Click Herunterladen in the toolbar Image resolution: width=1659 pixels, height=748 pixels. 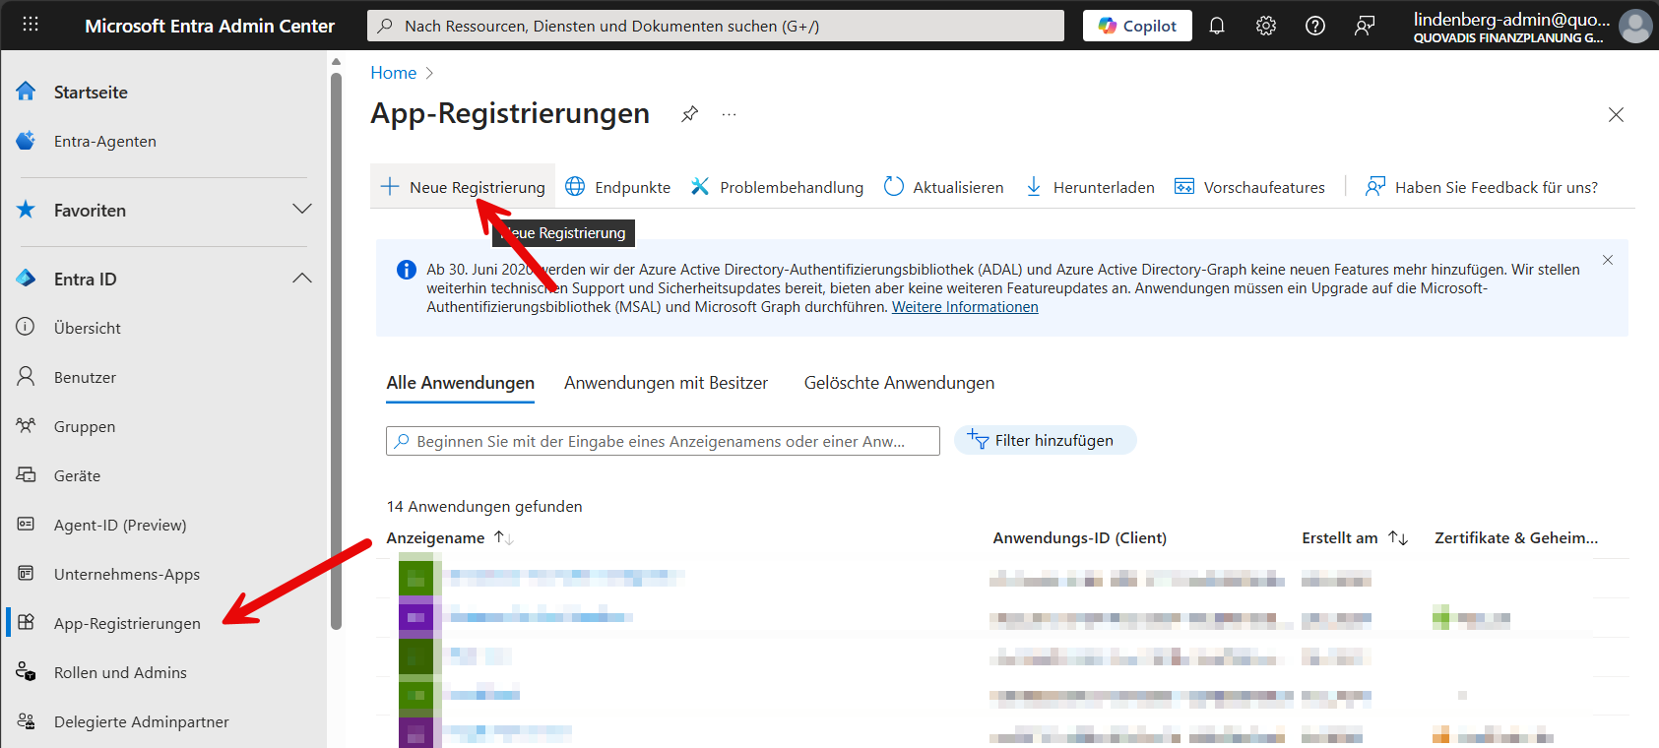click(1089, 187)
